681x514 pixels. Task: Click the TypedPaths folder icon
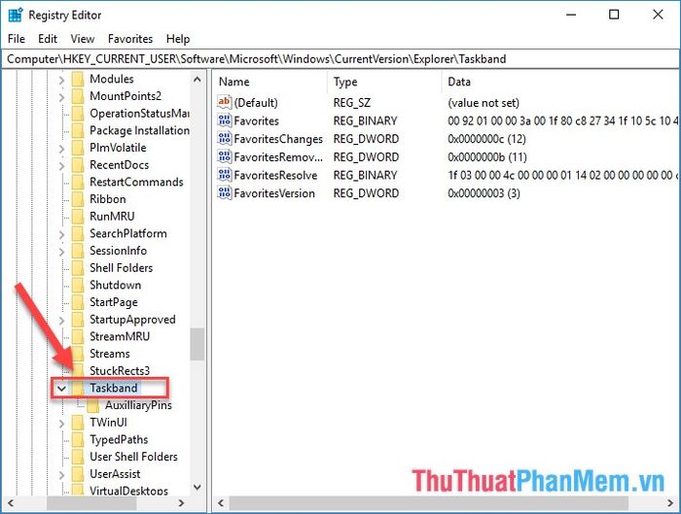tap(78, 439)
